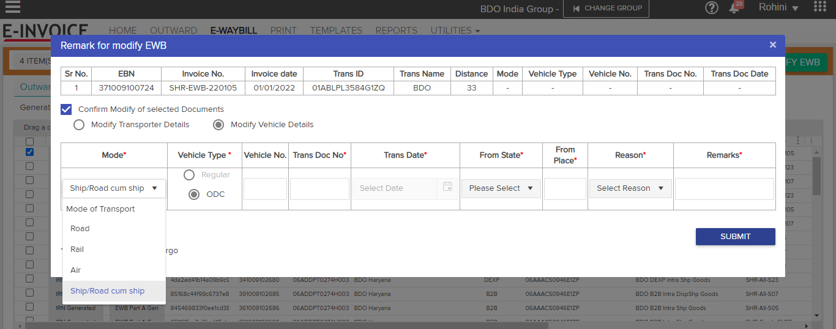Open the E-WAYBILL menu
This screenshot has height=329, width=836.
click(234, 30)
